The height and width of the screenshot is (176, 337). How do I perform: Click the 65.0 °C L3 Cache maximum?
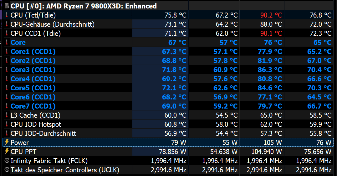click(x=271, y=115)
